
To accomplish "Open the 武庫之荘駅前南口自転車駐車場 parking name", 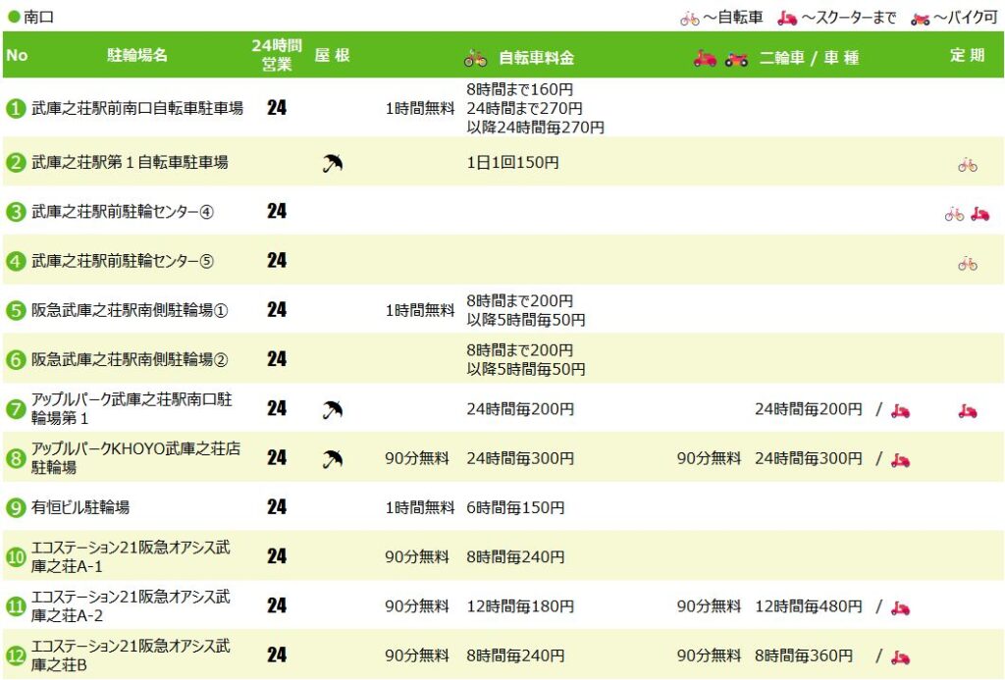I will [x=137, y=108].
